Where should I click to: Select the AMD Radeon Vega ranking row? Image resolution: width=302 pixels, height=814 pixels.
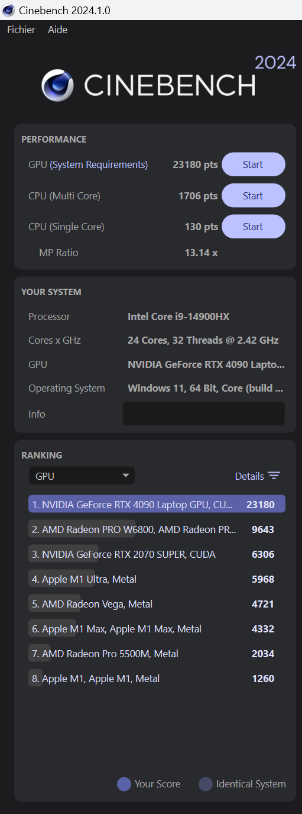pos(157,604)
